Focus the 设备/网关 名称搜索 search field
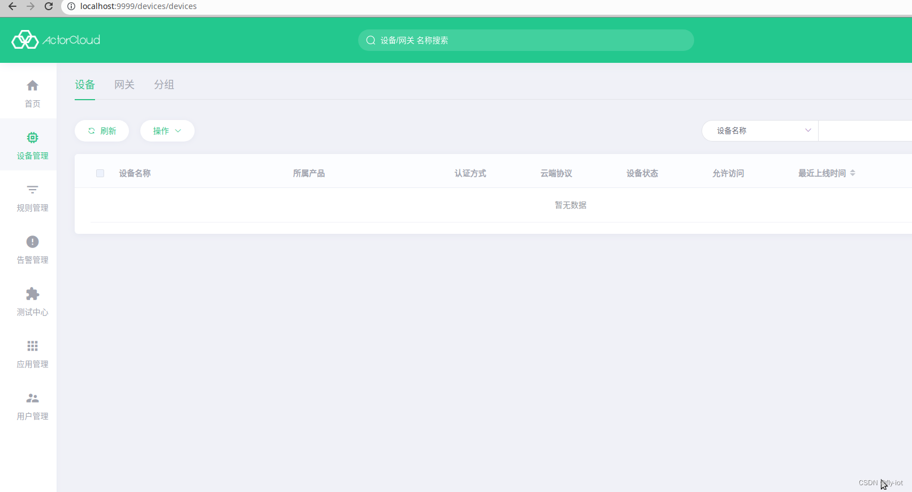Image resolution: width=912 pixels, height=492 pixels. pyautogui.click(x=526, y=40)
